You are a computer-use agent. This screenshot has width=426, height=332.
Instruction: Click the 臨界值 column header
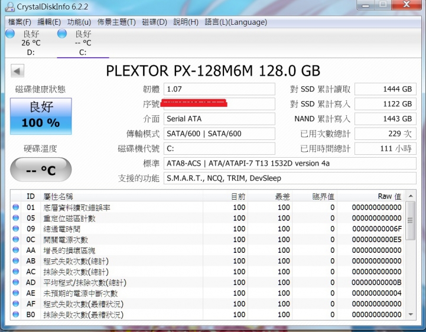(x=314, y=196)
